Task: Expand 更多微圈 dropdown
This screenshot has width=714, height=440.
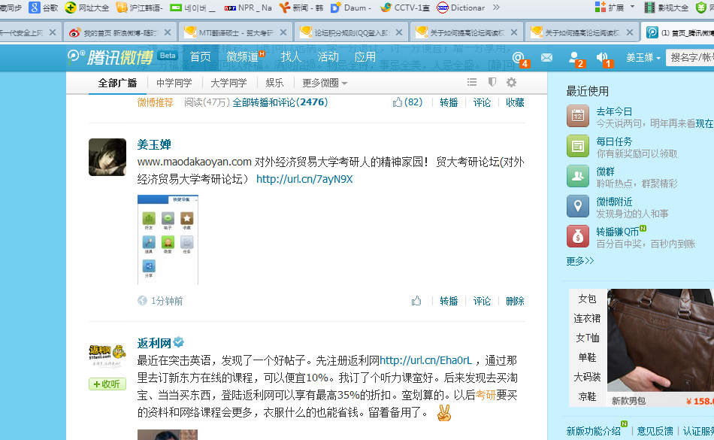Action: (x=325, y=83)
